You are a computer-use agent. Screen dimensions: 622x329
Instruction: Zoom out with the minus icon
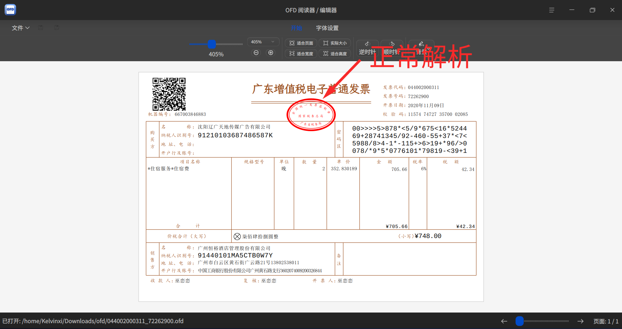(256, 53)
